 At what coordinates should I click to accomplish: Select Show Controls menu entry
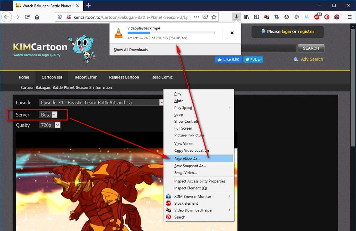click(199, 122)
